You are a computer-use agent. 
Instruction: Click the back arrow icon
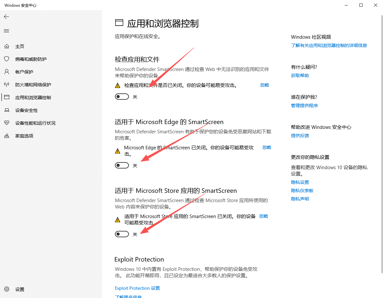tap(6, 17)
